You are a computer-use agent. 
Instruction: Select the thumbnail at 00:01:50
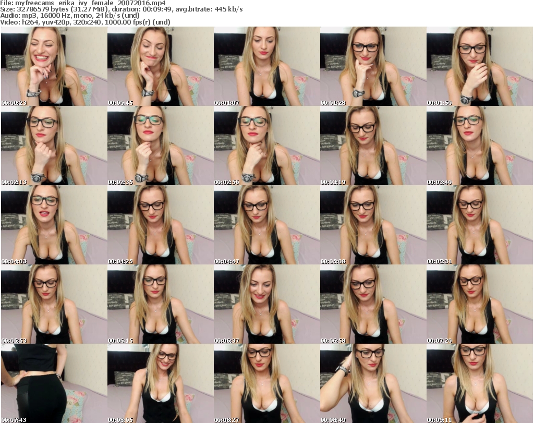coord(480,66)
